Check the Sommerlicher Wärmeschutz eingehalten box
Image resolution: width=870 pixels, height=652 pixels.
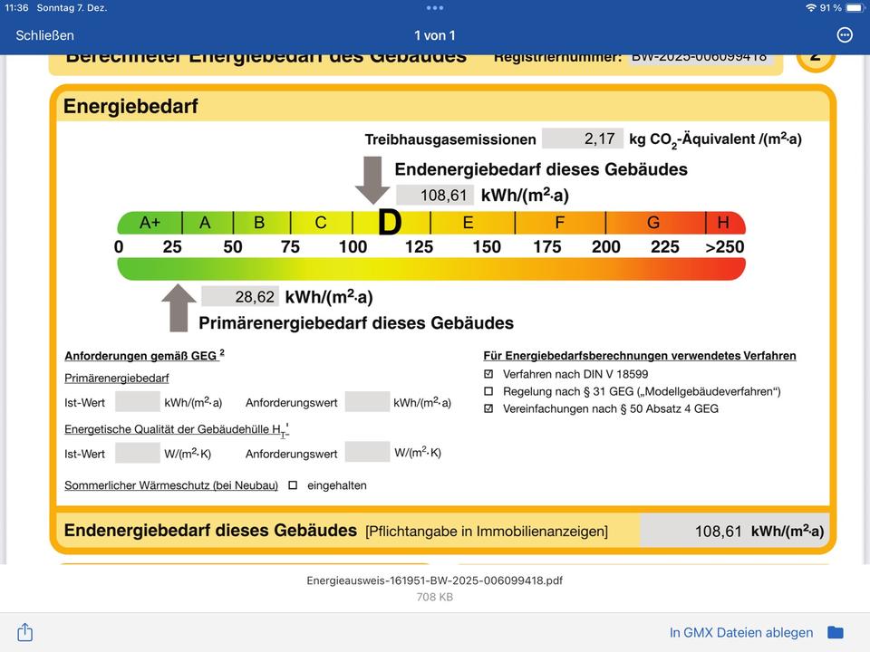[x=293, y=485]
